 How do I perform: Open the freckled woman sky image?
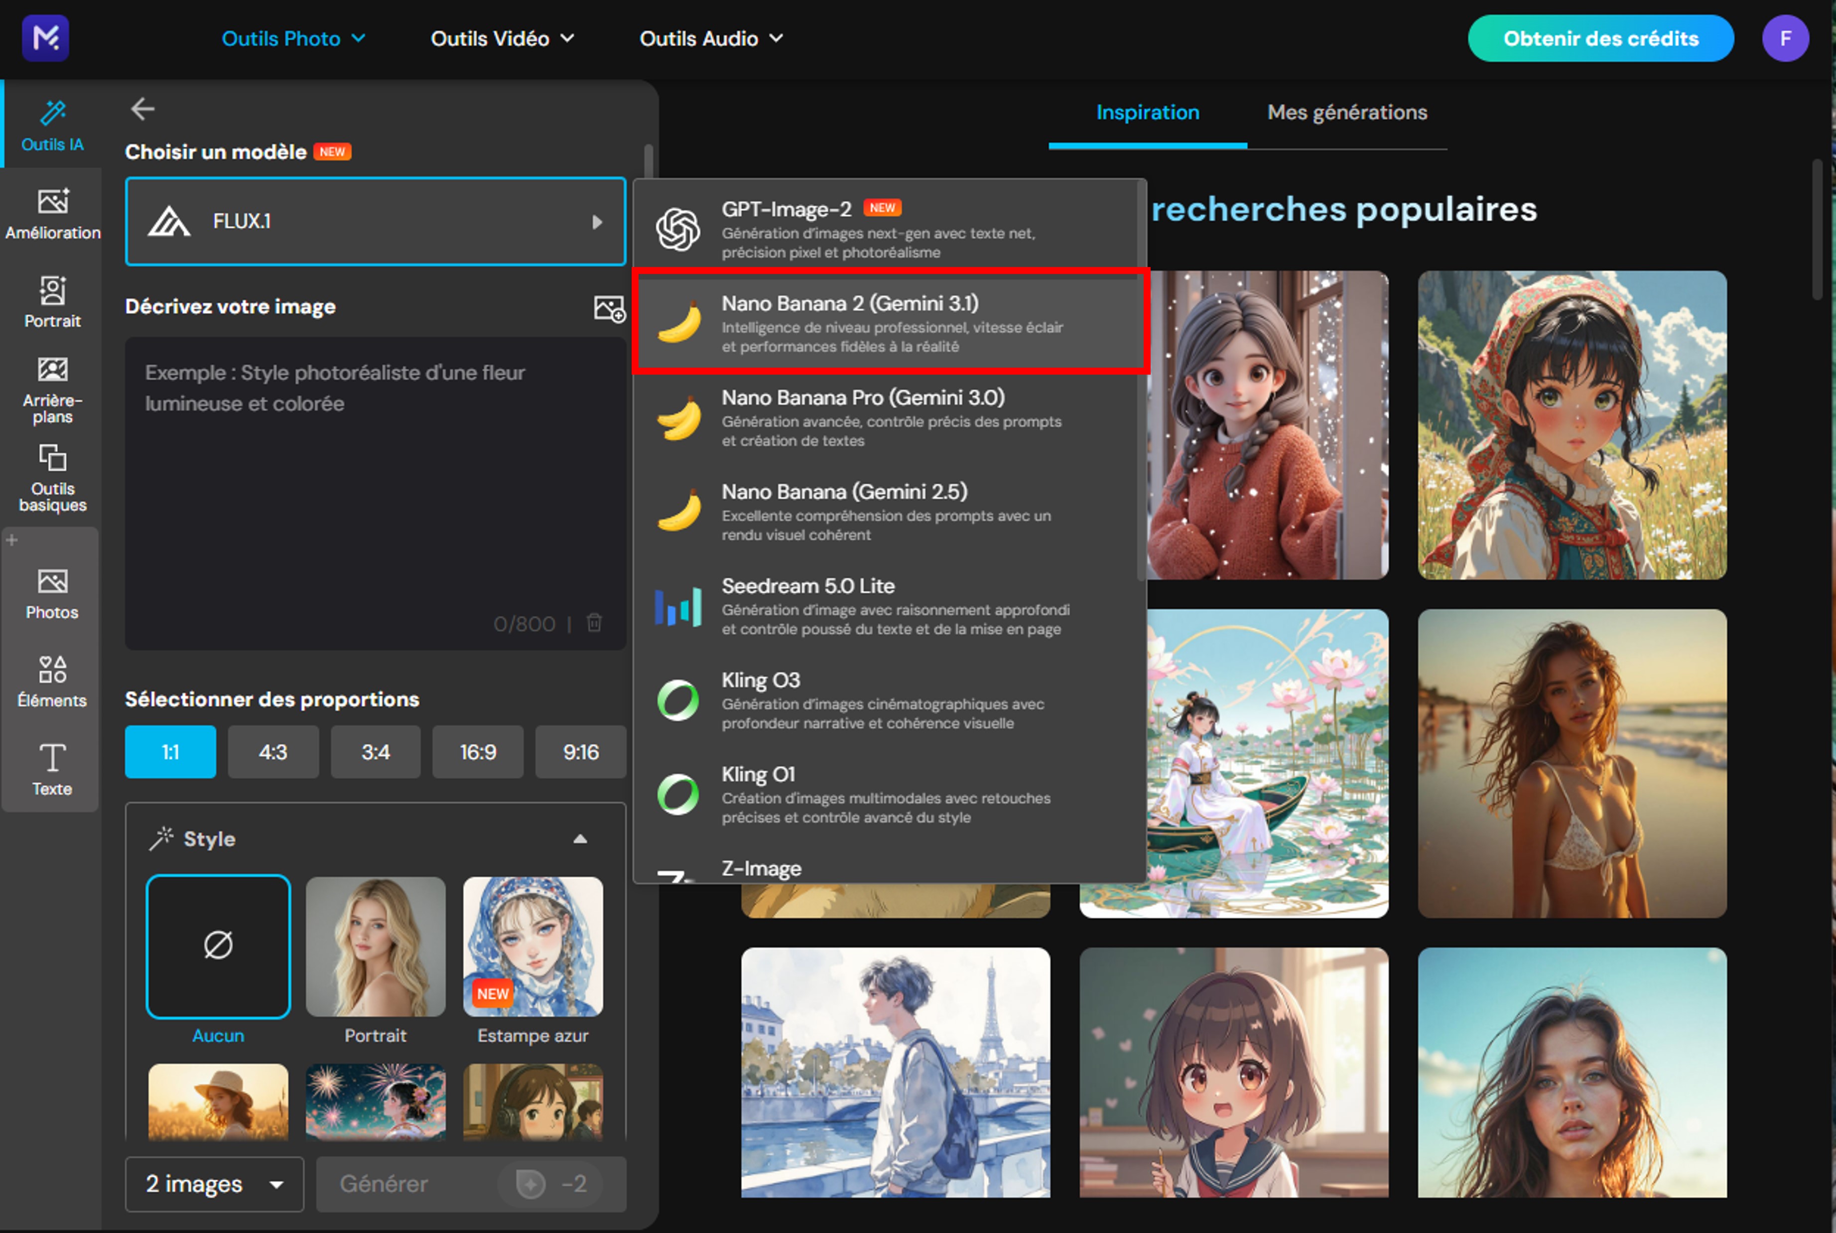tap(1572, 1072)
